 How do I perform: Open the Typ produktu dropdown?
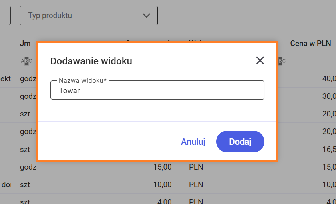[88, 16]
